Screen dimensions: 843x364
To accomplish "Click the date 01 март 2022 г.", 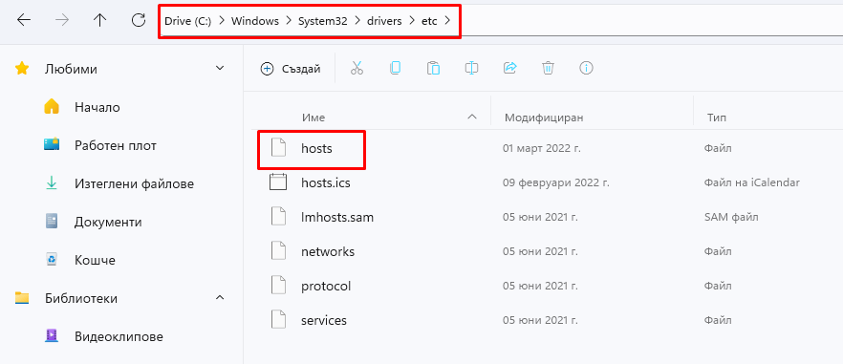I will click(x=541, y=148).
